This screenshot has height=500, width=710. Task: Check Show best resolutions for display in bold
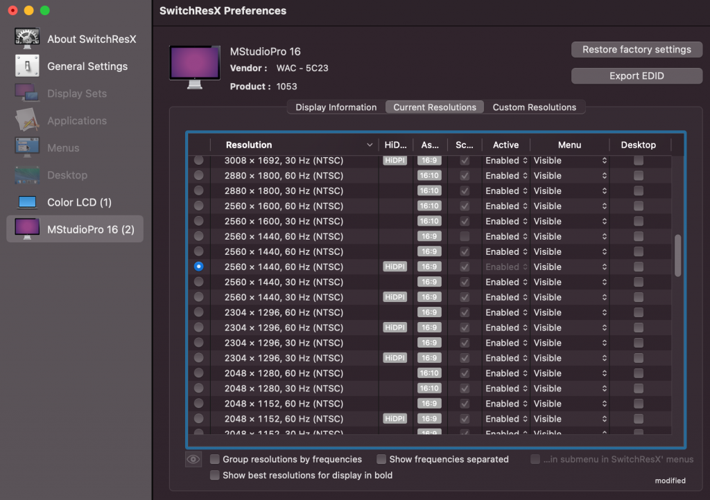pos(215,475)
